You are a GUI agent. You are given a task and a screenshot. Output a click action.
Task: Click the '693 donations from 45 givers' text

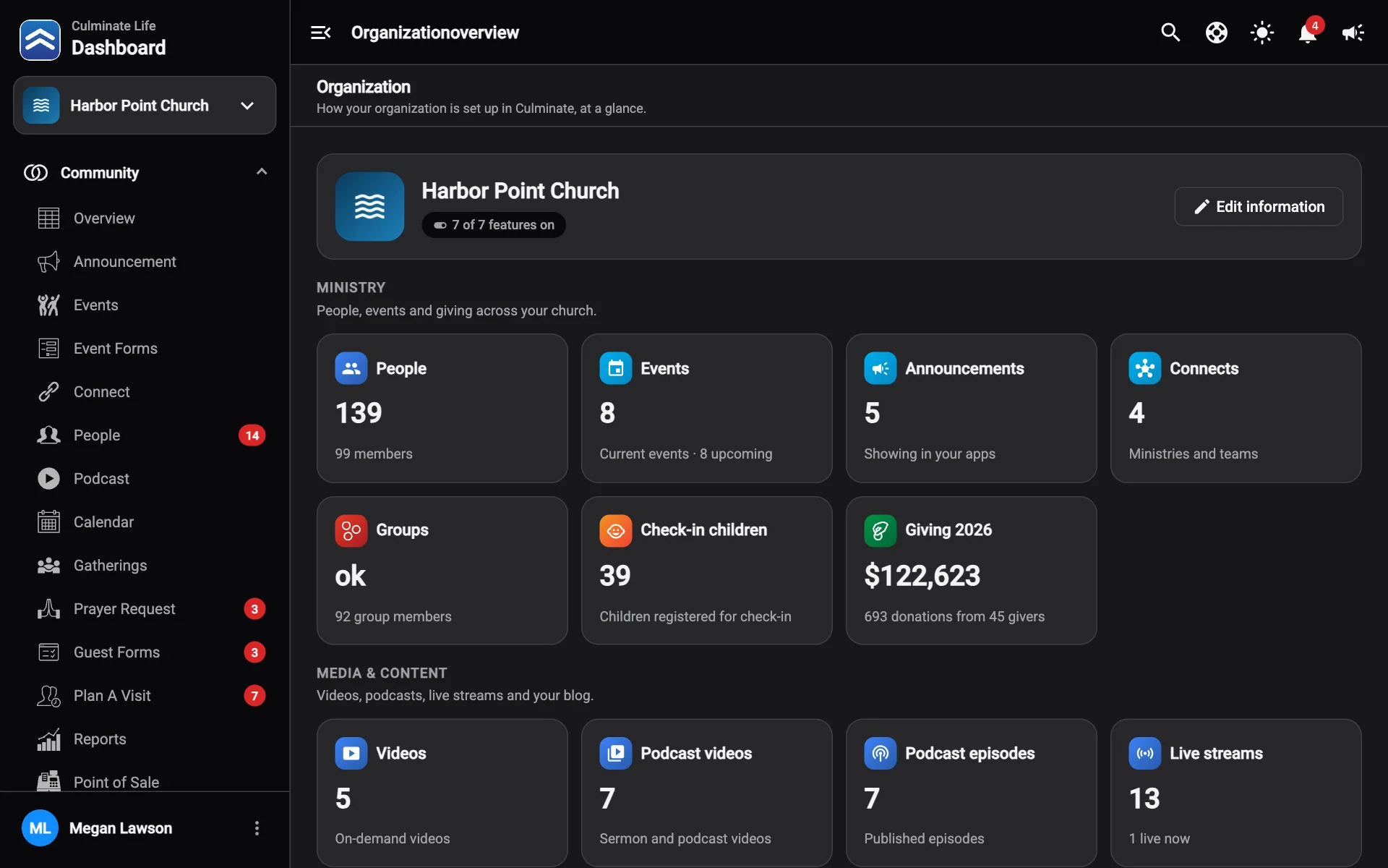click(x=954, y=616)
